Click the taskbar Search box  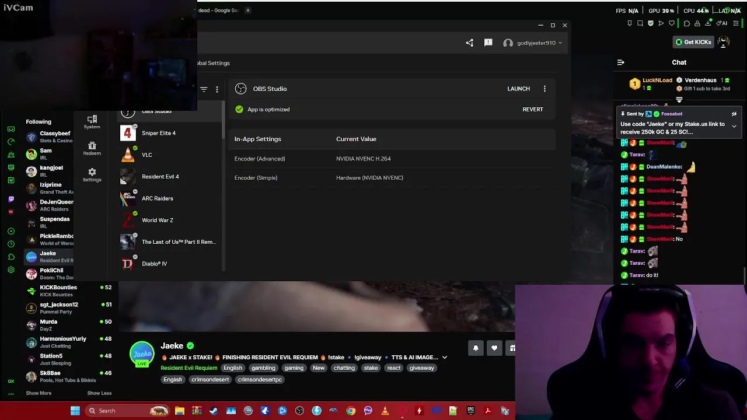pos(128,411)
